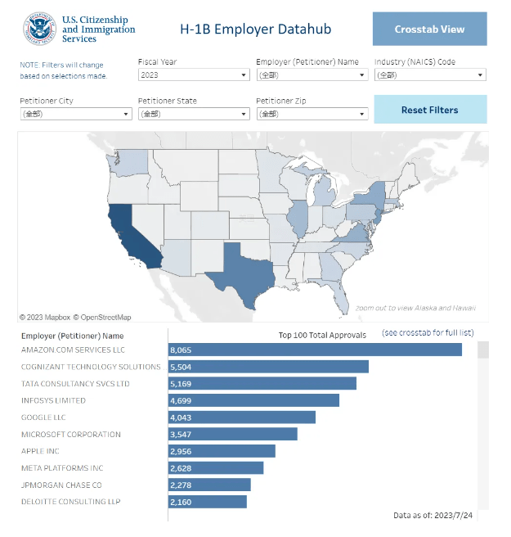Click the H-1B Employer Datahub title
This screenshot has height=537, width=511.
click(255, 29)
